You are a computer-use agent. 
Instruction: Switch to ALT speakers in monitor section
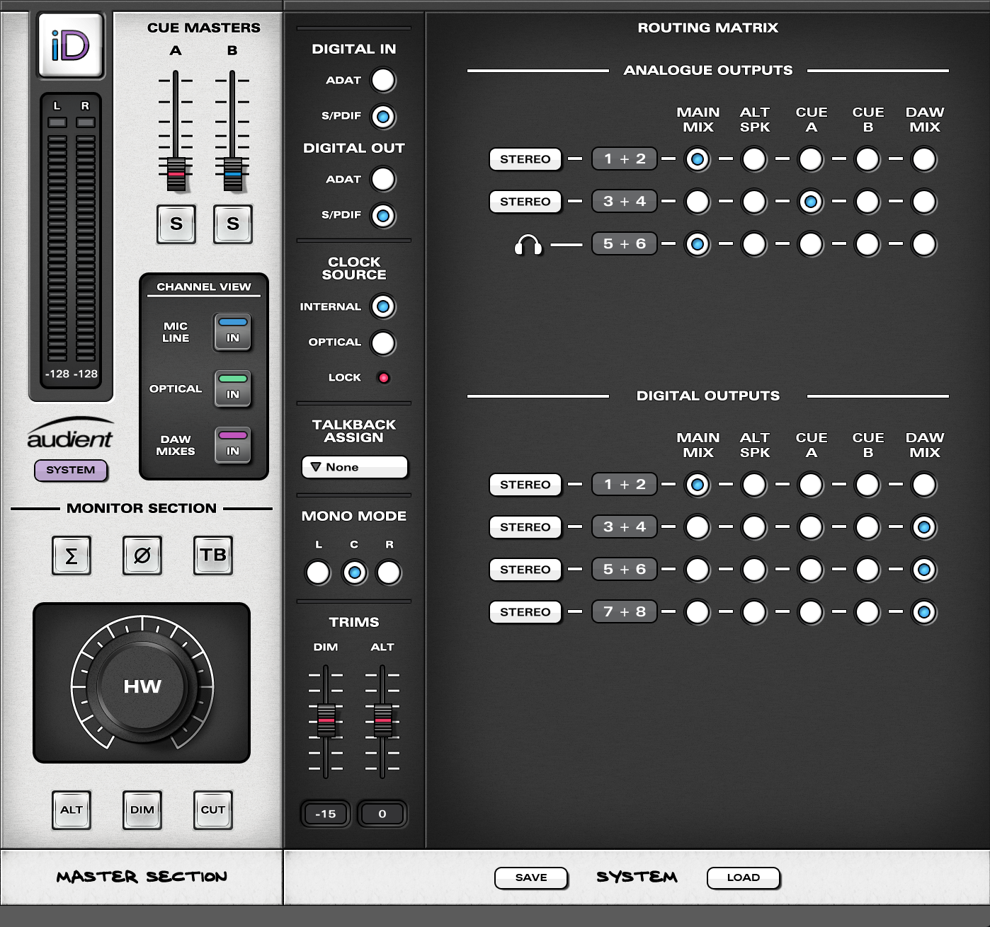[72, 811]
